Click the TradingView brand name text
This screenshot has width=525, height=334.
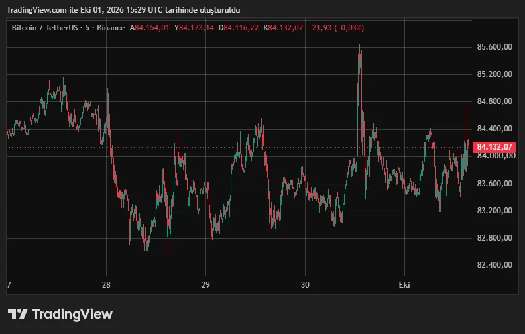[72, 314]
